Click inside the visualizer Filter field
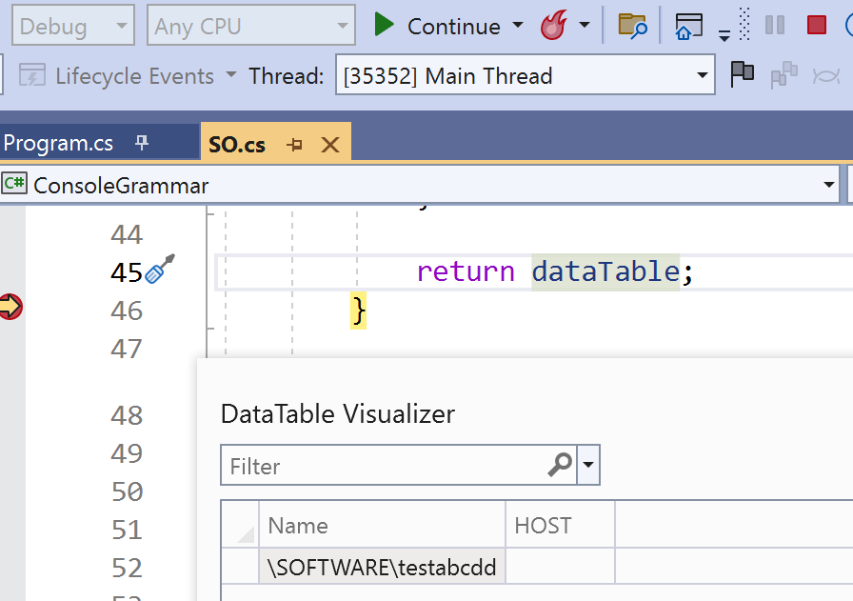The image size is (853, 601). tap(381, 465)
